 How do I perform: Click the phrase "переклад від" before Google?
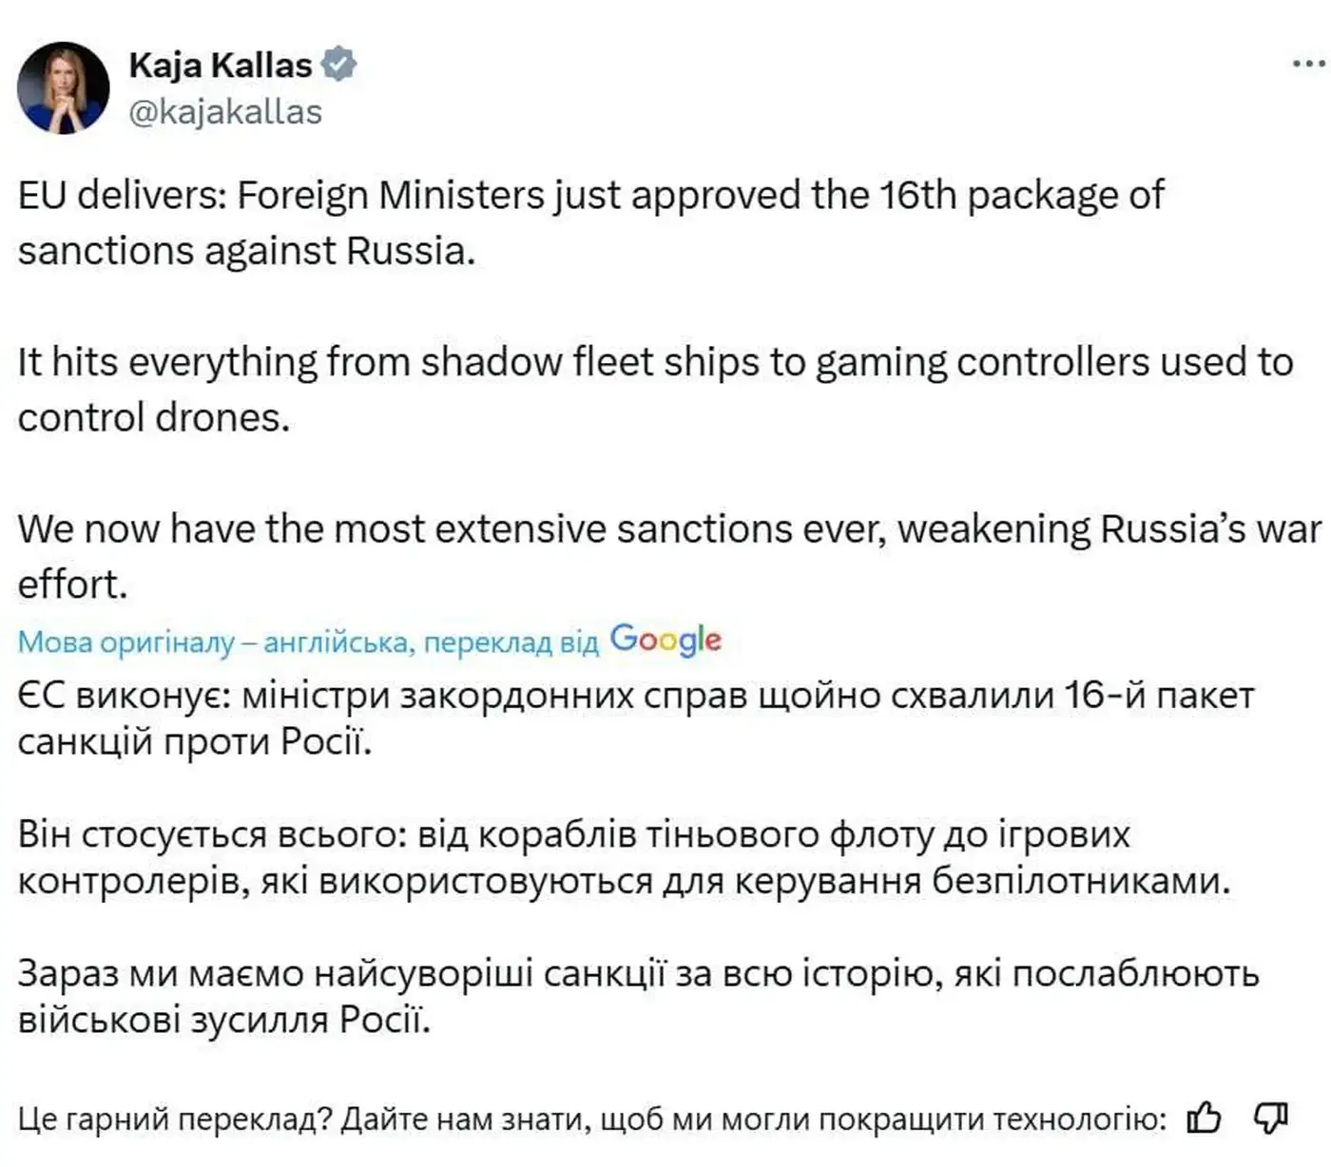[x=511, y=643]
